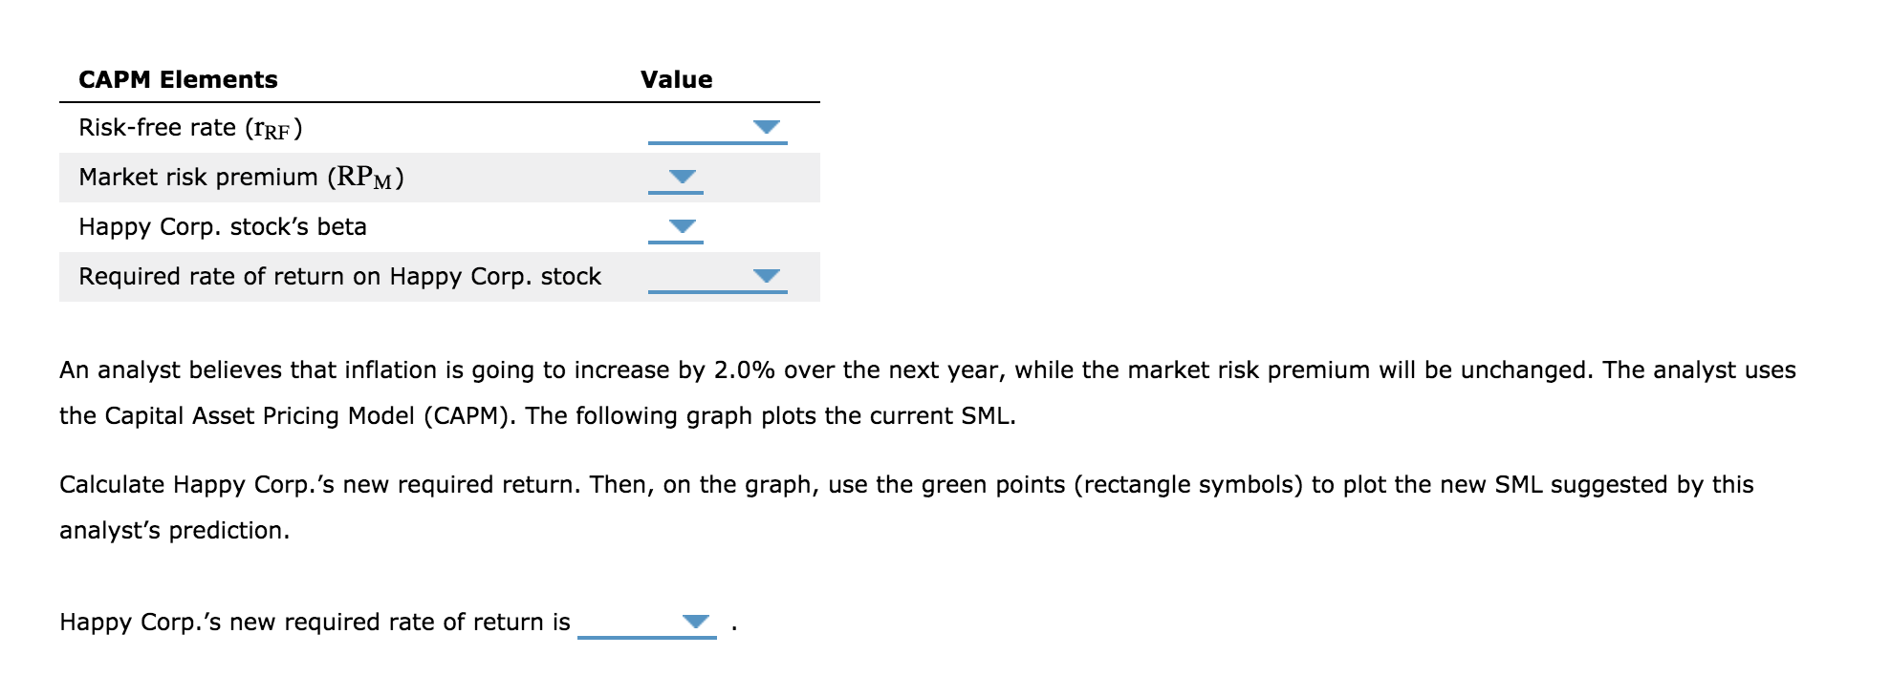Click the Risk-free rate dropdown arrow icon
The height and width of the screenshot is (676, 1891).
(765, 125)
